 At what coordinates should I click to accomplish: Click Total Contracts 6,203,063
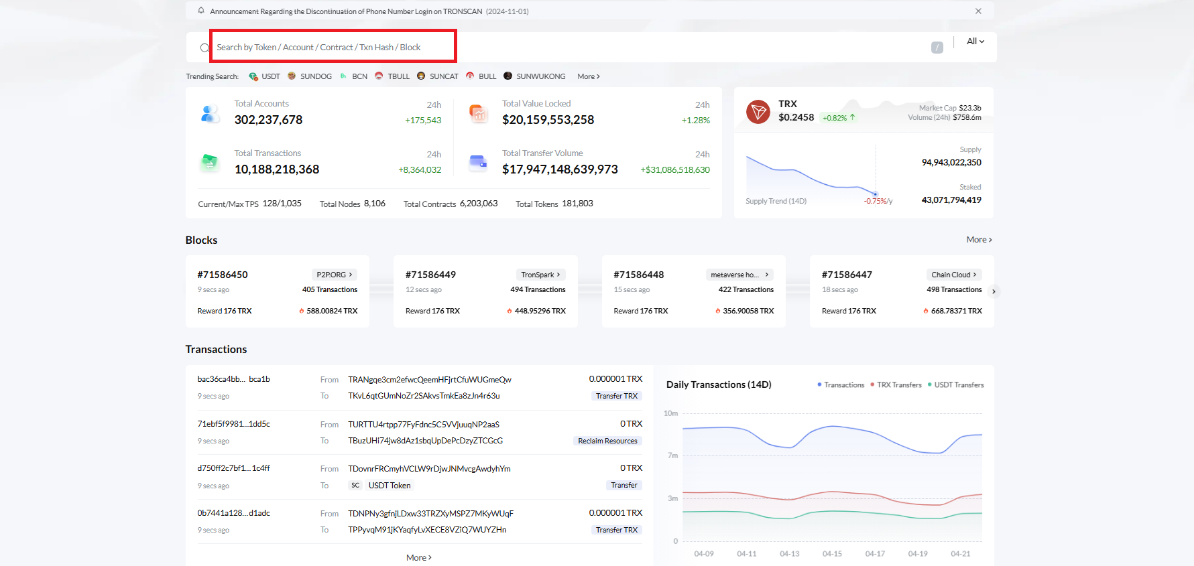click(451, 204)
